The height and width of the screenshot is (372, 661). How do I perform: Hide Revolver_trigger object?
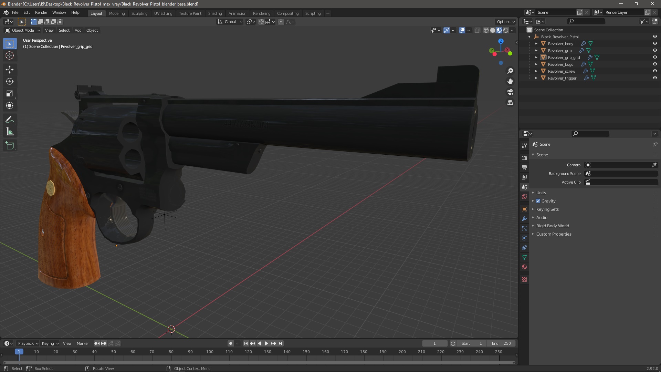(x=655, y=78)
